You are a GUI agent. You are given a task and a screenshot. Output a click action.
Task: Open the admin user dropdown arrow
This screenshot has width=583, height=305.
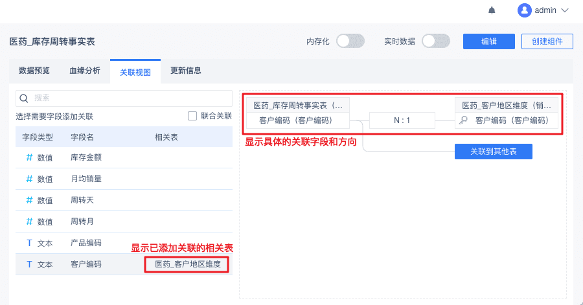(564, 10)
